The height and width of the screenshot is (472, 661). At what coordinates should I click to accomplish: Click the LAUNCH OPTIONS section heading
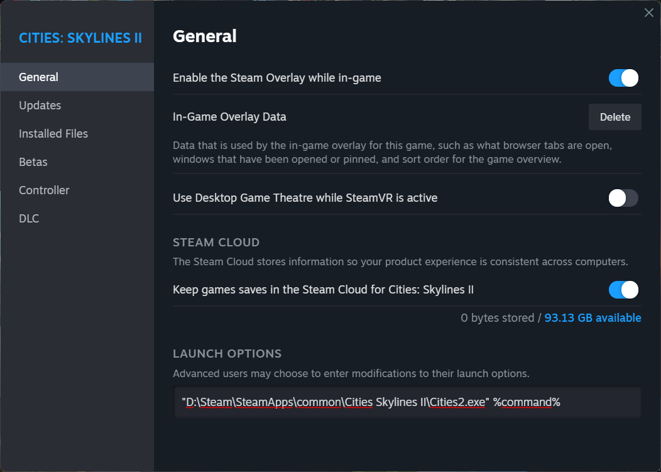pyautogui.click(x=227, y=354)
